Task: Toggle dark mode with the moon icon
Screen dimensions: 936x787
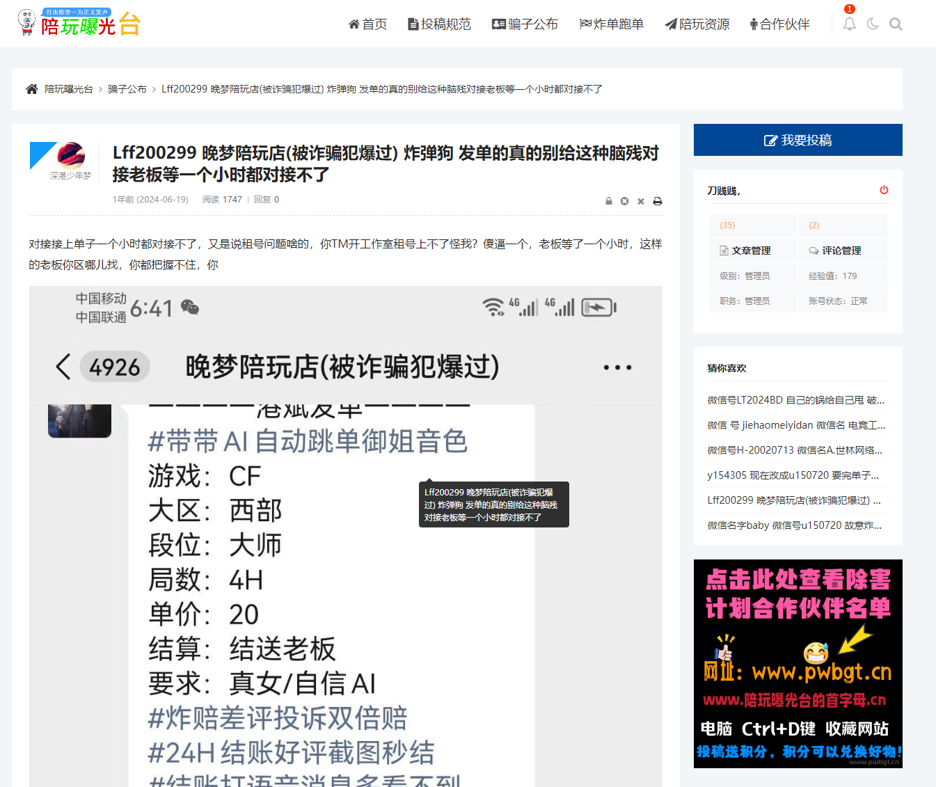Action: 873,24
